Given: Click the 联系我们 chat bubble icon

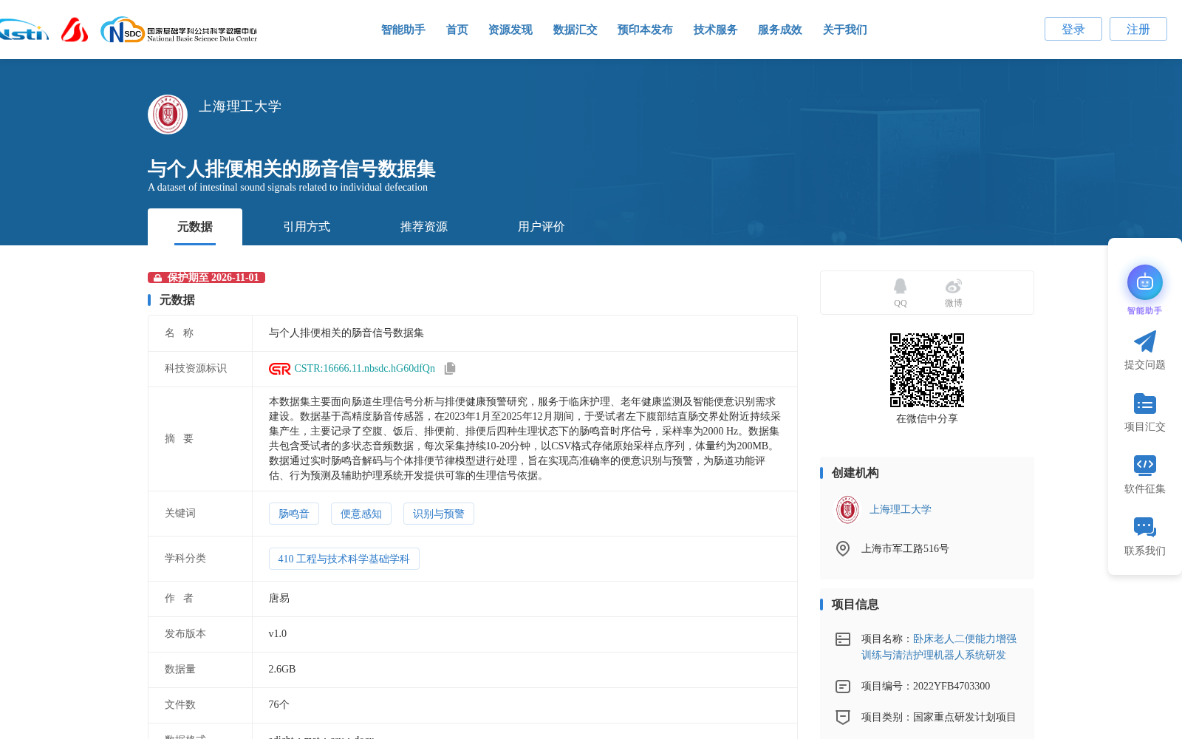Looking at the screenshot, I should pos(1145,527).
